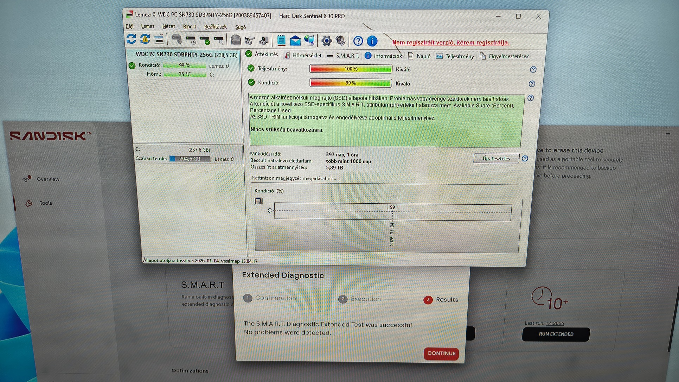Click the registration warning link in red
Viewport: 679px width, 382px height.
pos(451,43)
